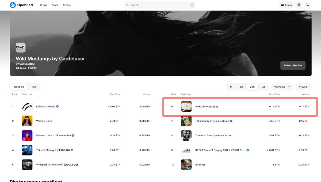Open Women Unite - 10k Assemble thumbnail
The height and width of the screenshot is (182, 321).
click(x=27, y=136)
